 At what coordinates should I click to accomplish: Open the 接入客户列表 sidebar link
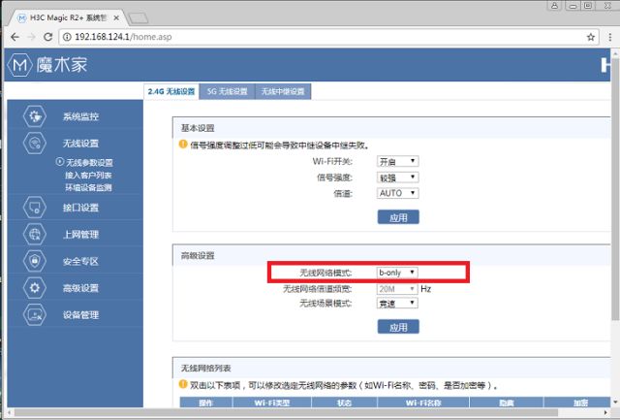click(x=88, y=175)
